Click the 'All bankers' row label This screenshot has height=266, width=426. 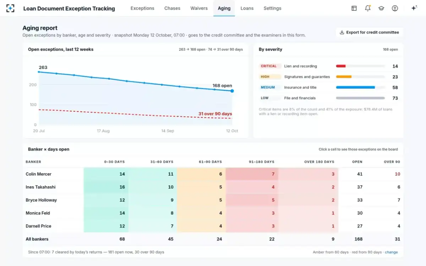click(37, 239)
